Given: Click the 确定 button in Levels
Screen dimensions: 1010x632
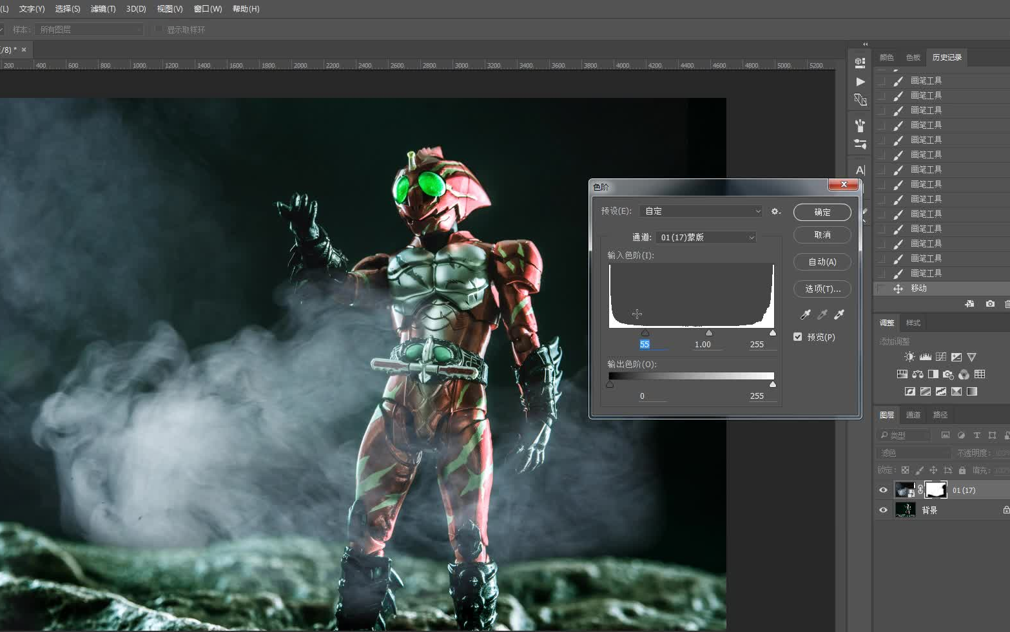Looking at the screenshot, I should click(x=822, y=212).
